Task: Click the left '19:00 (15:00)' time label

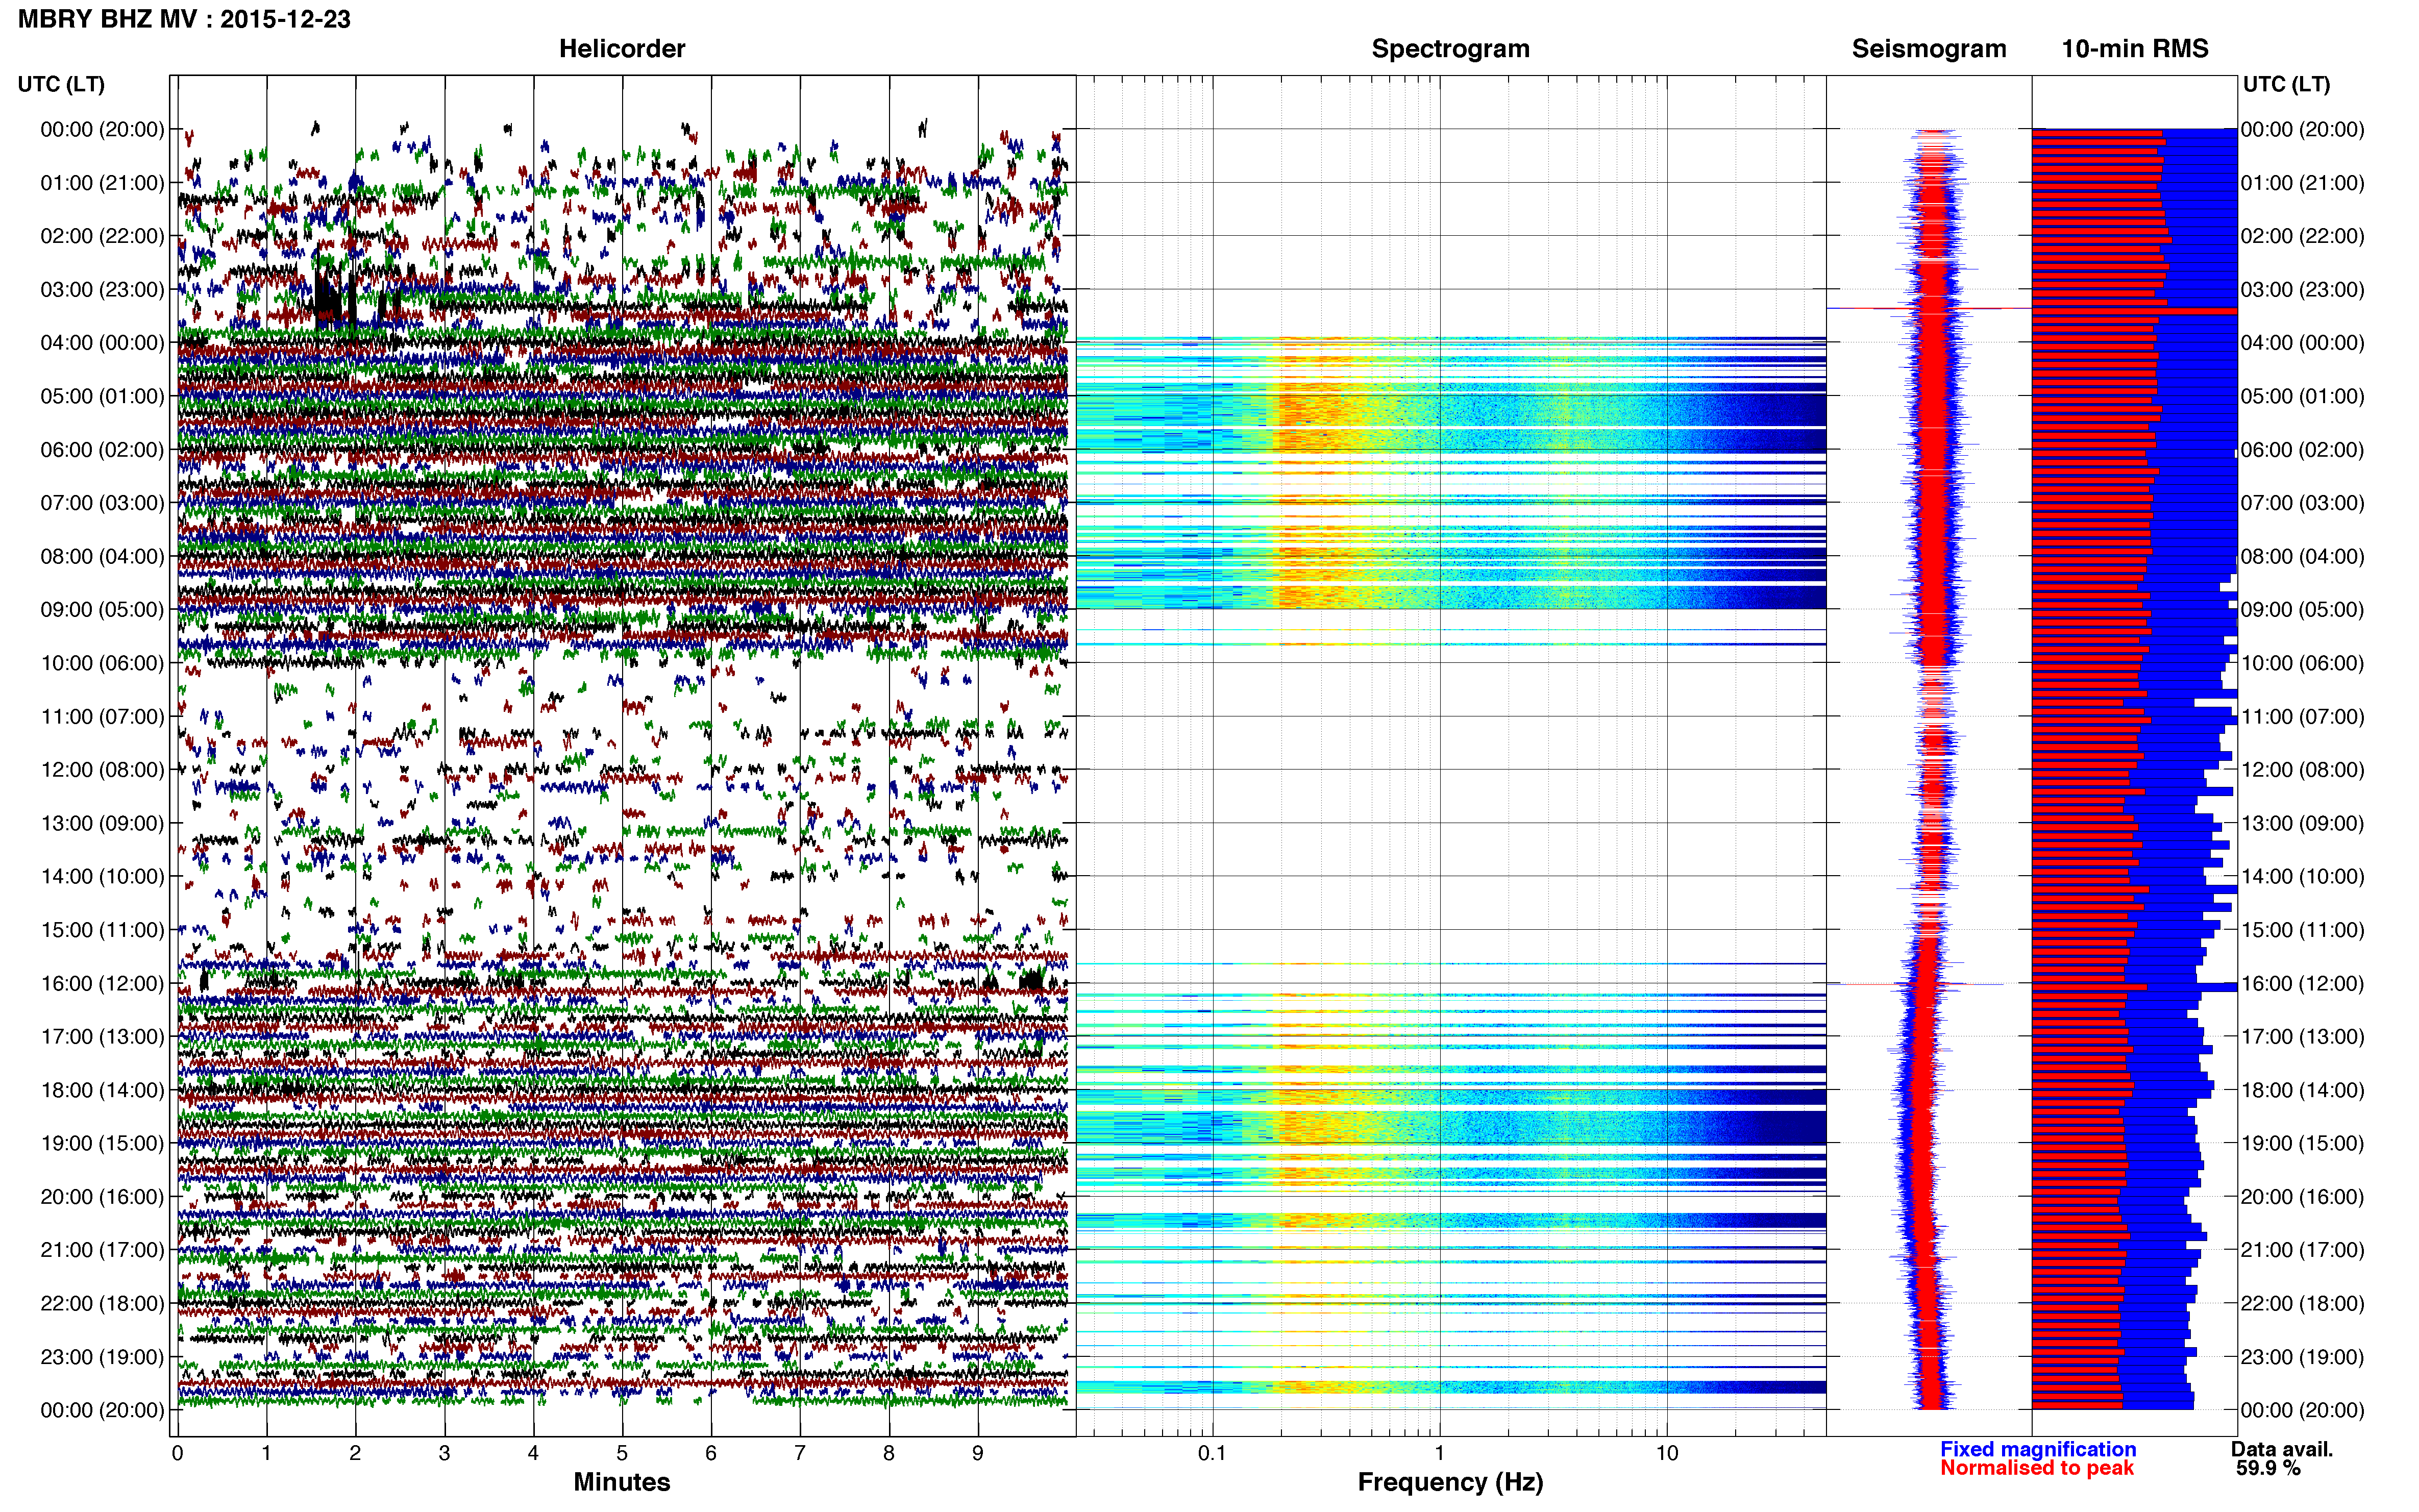Action: [102, 1143]
